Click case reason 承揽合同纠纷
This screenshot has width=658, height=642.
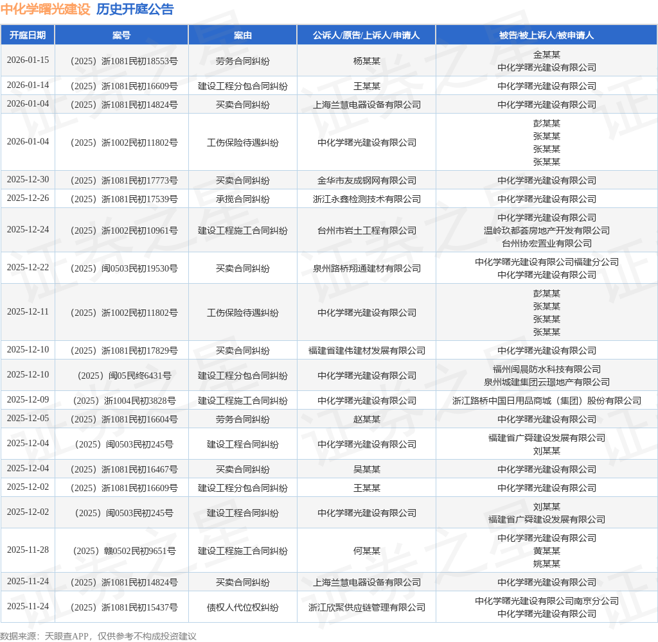tap(242, 199)
